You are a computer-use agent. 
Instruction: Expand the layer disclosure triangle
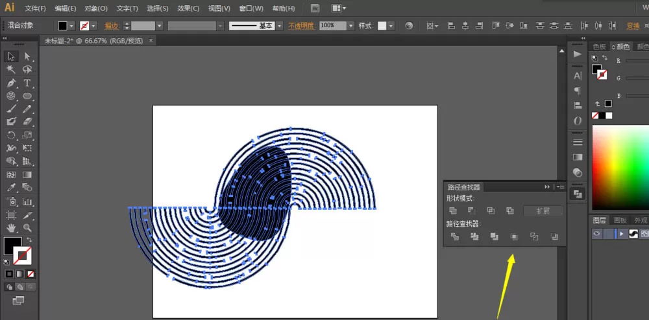(621, 234)
